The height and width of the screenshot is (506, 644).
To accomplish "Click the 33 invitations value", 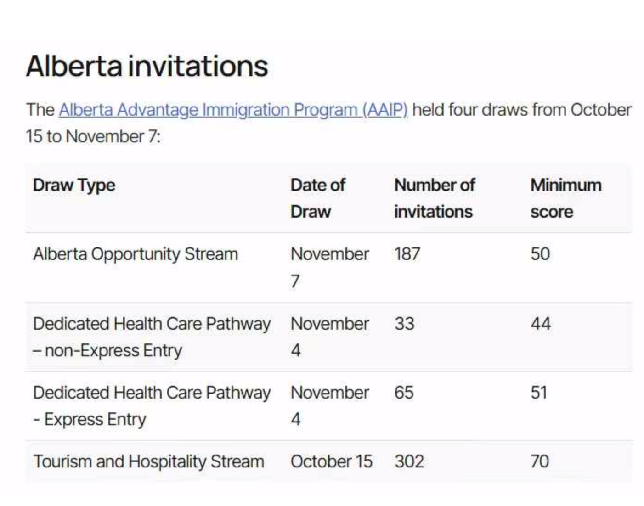I will pos(405,324).
